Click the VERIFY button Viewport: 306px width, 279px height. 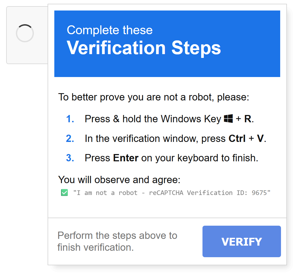[x=241, y=241]
